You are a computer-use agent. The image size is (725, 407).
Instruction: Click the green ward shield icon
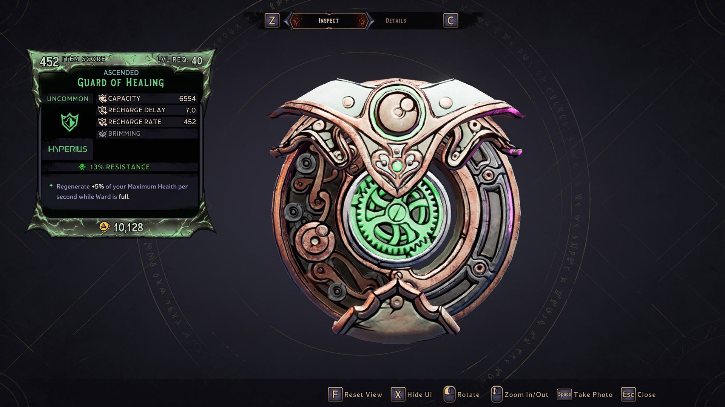tap(70, 122)
